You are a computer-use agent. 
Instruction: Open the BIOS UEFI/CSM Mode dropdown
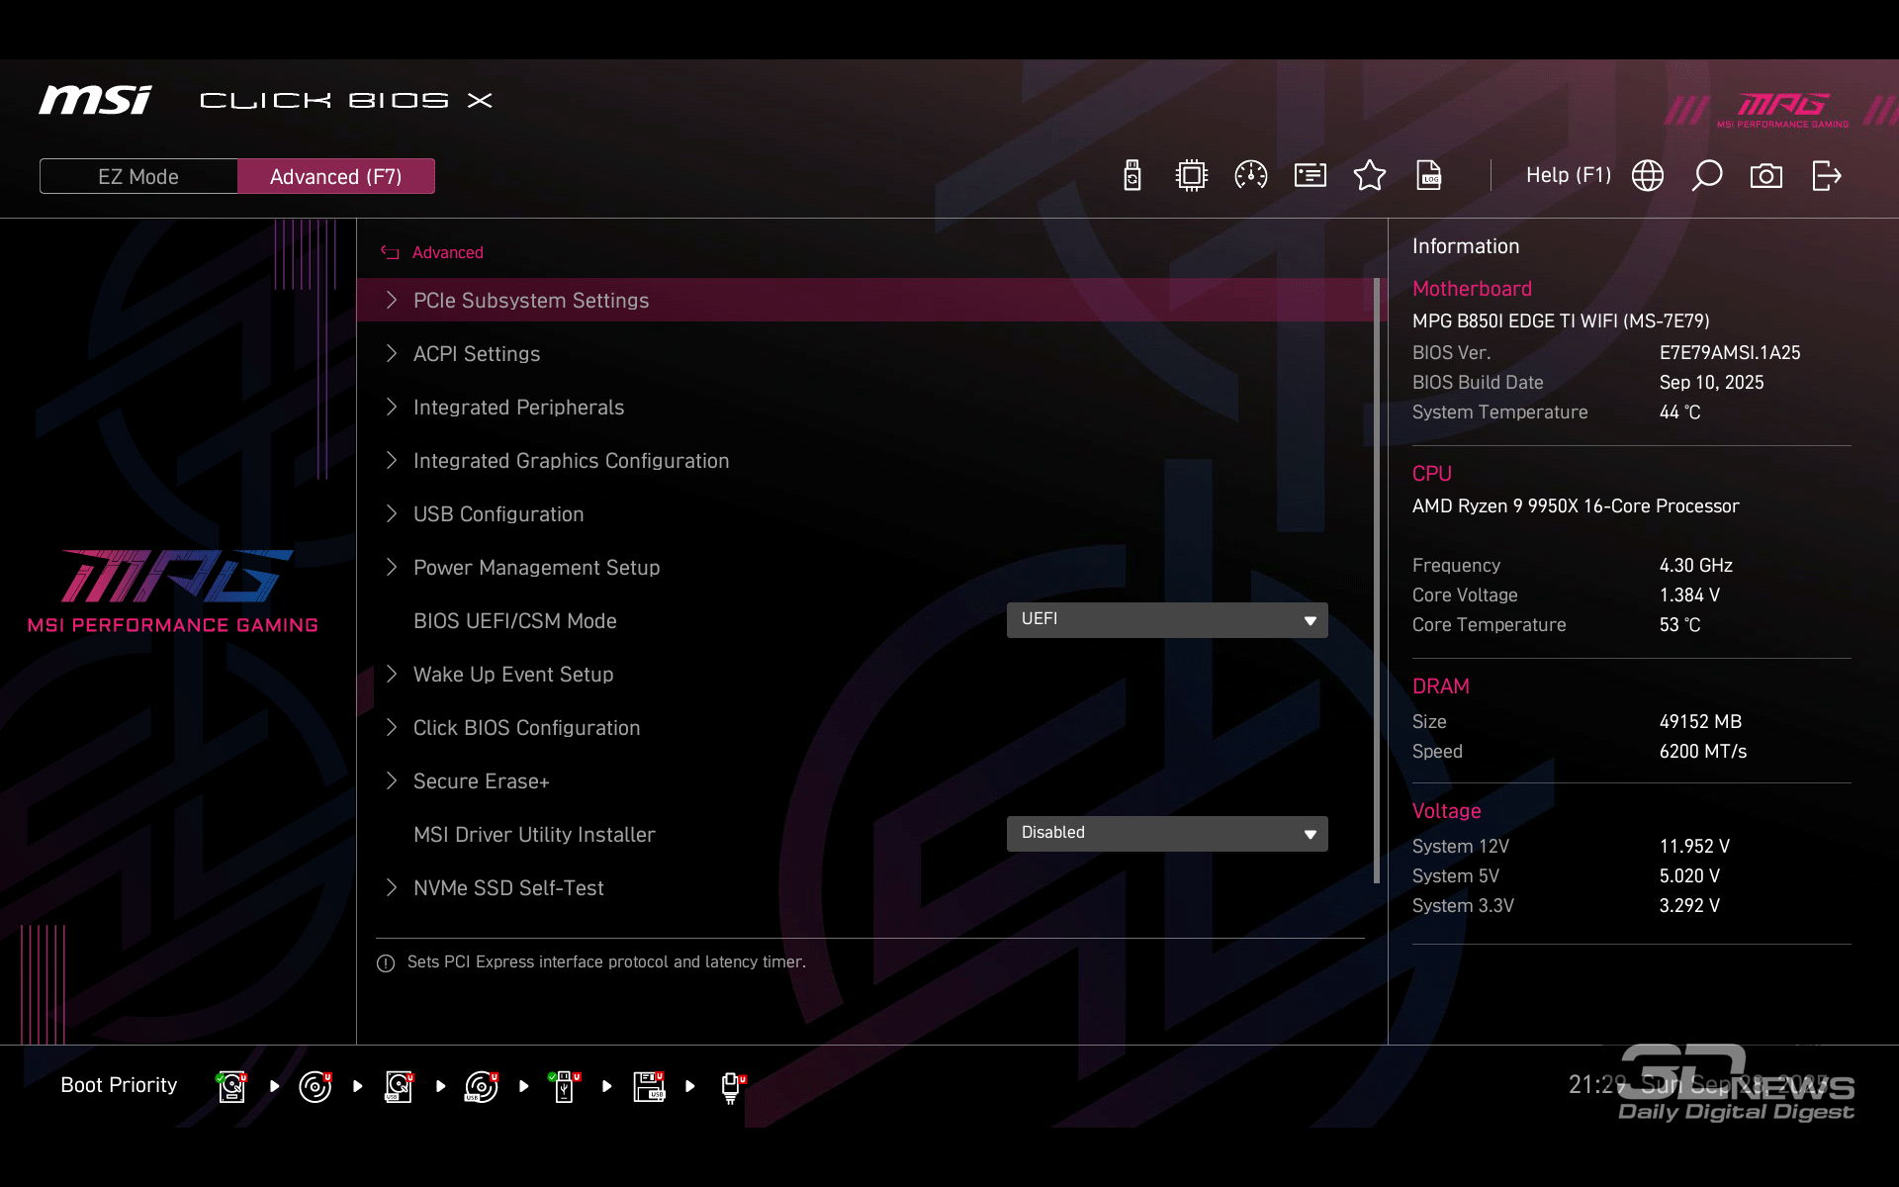1167,620
